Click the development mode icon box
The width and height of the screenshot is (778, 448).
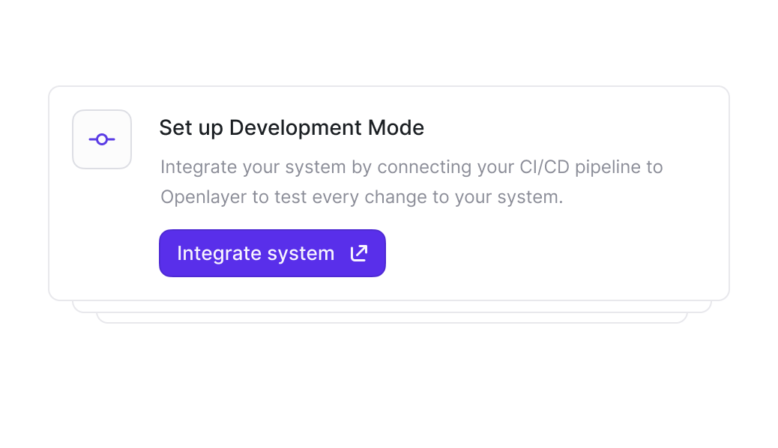[102, 139]
